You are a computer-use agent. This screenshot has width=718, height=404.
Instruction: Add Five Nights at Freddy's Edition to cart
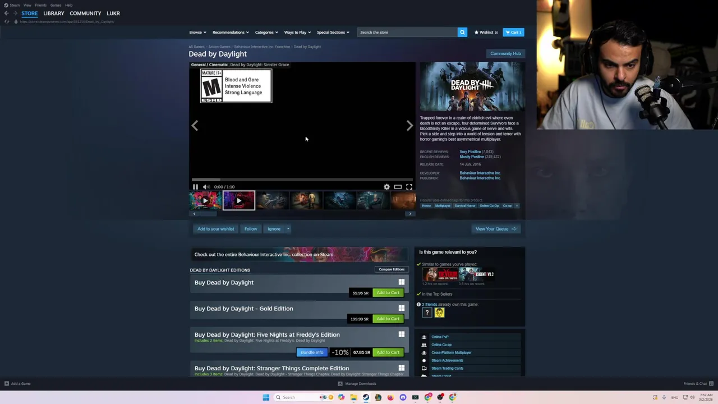[388, 352]
